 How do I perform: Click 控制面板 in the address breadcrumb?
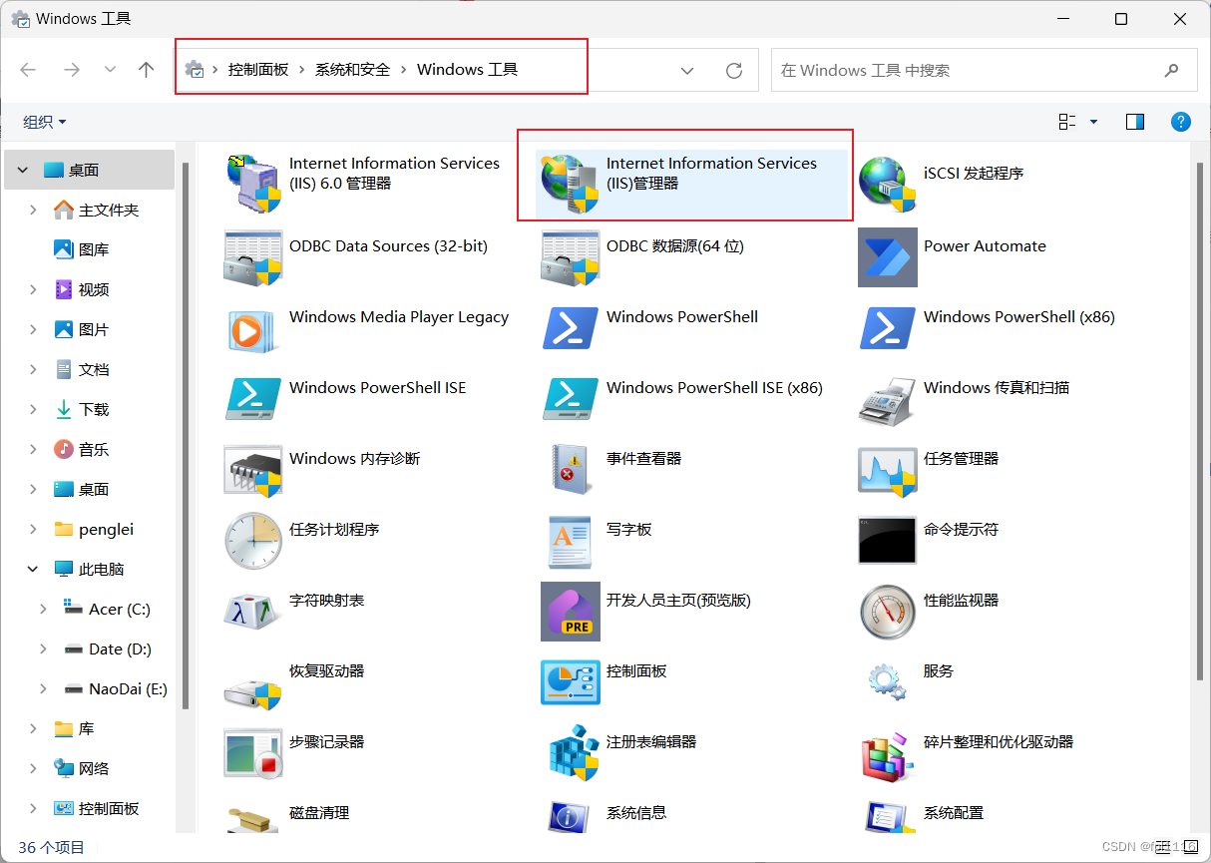(258, 70)
